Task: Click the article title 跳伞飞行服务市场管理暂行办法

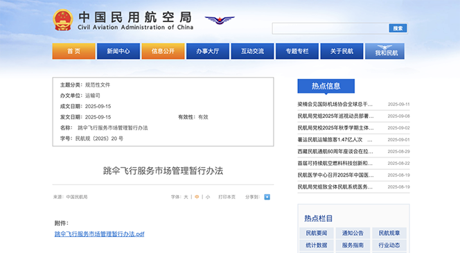Action: click(x=163, y=171)
